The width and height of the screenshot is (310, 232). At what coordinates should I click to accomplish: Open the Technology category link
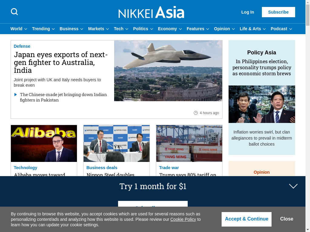[25, 168]
